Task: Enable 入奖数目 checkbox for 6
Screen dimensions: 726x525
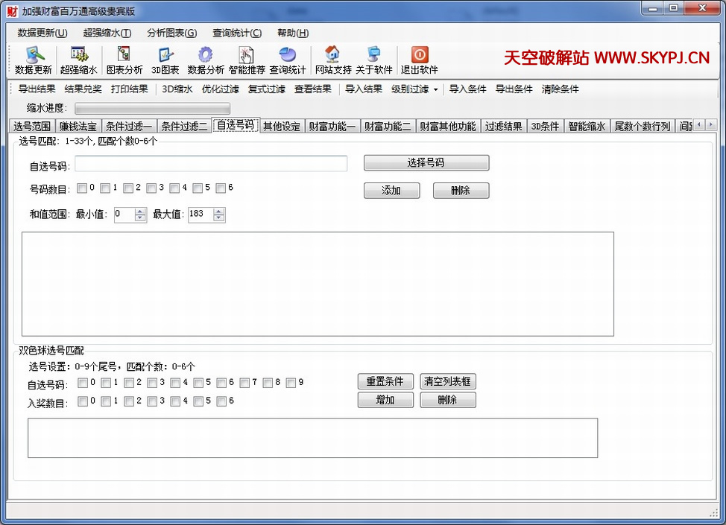Action: [x=221, y=402]
